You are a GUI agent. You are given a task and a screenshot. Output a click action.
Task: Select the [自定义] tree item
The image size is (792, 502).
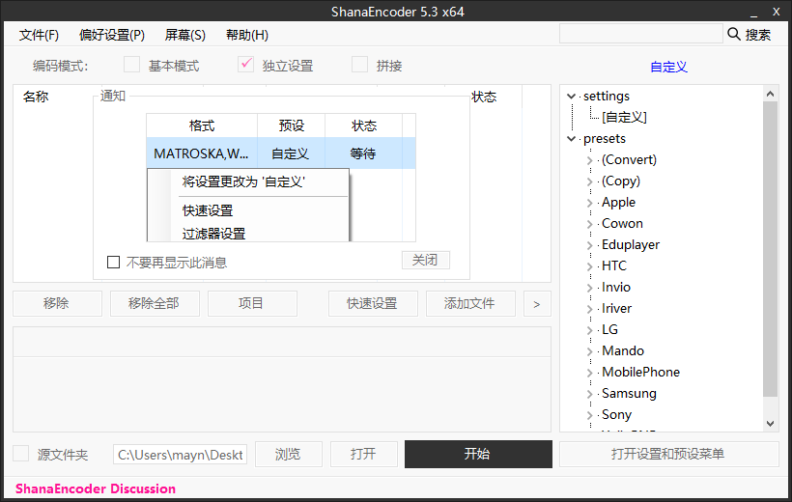[624, 117]
